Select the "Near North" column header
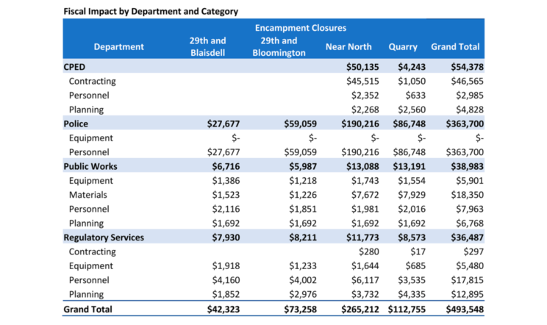This screenshot has height=325, width=547. [x=348, y=47]
